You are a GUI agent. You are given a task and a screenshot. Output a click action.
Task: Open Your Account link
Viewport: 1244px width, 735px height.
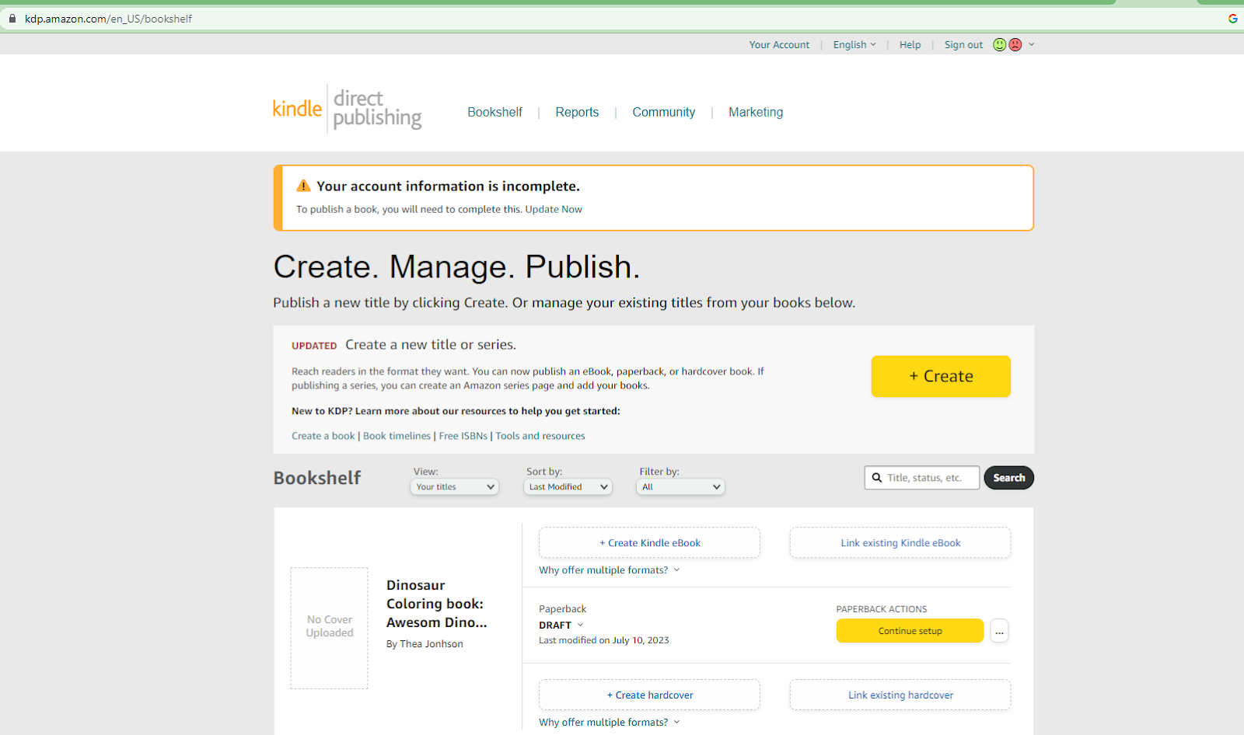pos(779,45)
